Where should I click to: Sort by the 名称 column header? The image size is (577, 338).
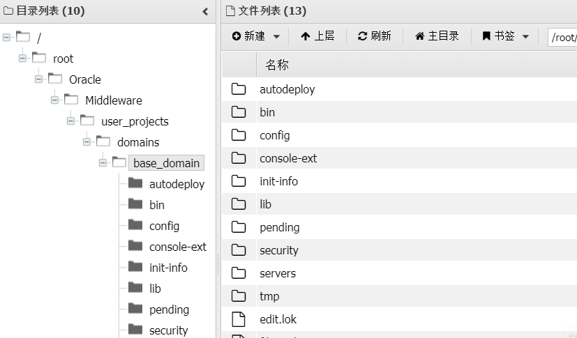point(277,65)
